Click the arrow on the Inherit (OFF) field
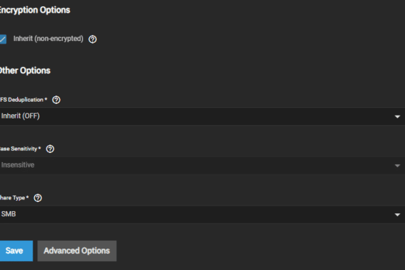The height and width of the screenshot is (270, 405). point(397,117)
